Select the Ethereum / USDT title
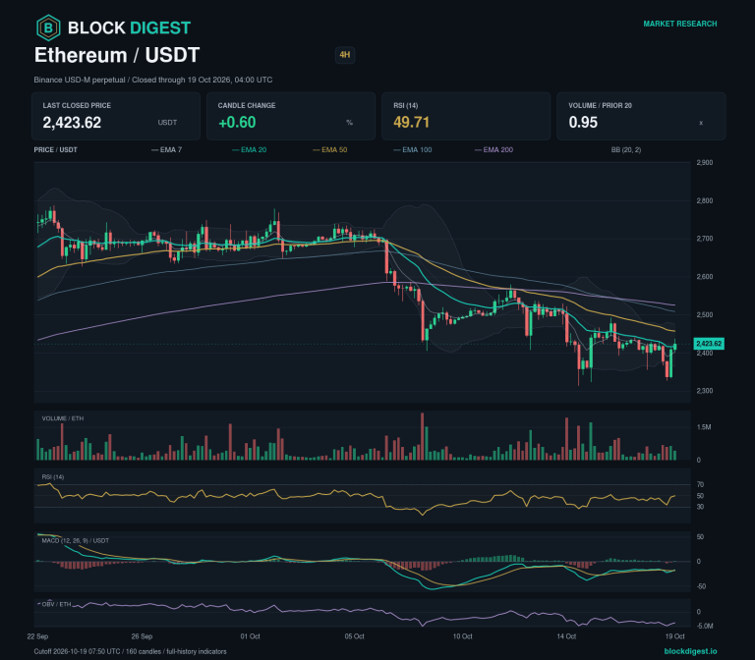The image size is (755, 660). tap(117, 55)
